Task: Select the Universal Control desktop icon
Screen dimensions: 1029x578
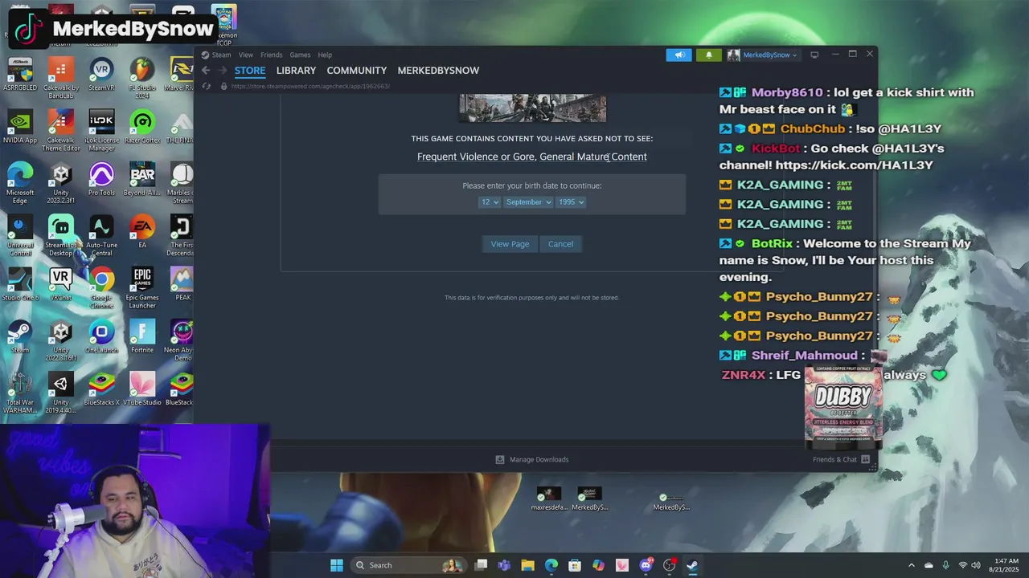Action: click(x=20, y=234)
